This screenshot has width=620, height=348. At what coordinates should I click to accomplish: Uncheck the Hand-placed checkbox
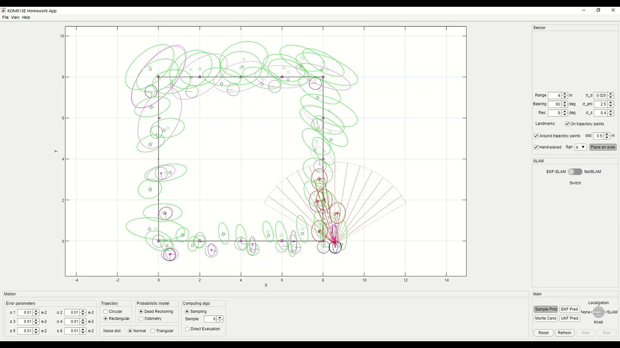point(536,147)
